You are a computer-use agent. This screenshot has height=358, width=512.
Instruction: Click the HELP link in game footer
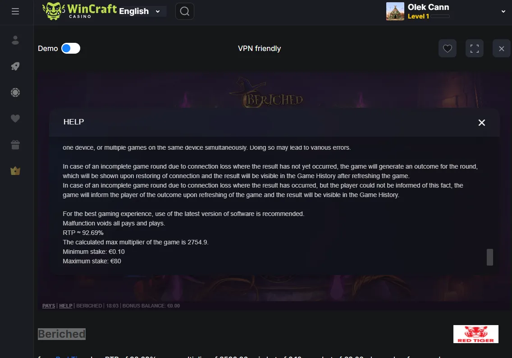click(x=66, y=306)
